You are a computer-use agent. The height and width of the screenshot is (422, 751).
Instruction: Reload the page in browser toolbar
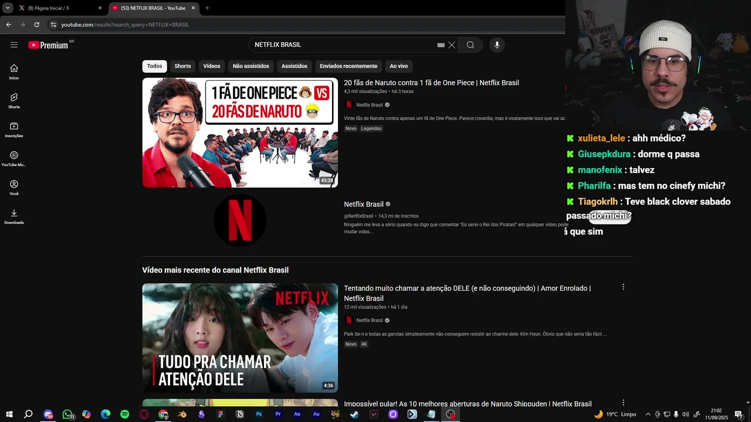pyautogui.click(x=36, y=25)
